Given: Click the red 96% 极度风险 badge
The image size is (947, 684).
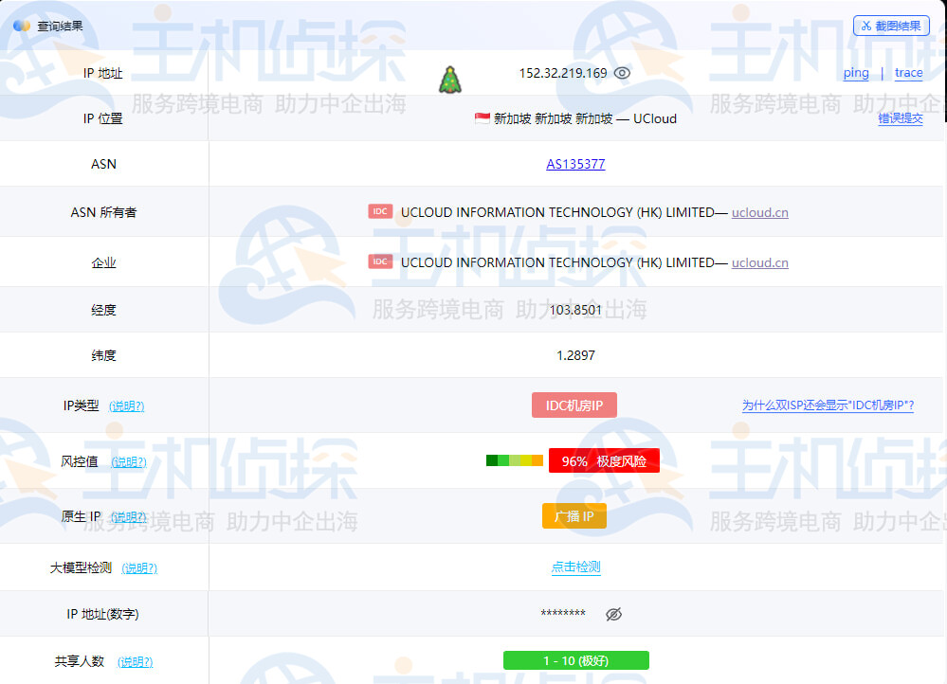Looking at the screenshot, I should [x=604, y=461].
